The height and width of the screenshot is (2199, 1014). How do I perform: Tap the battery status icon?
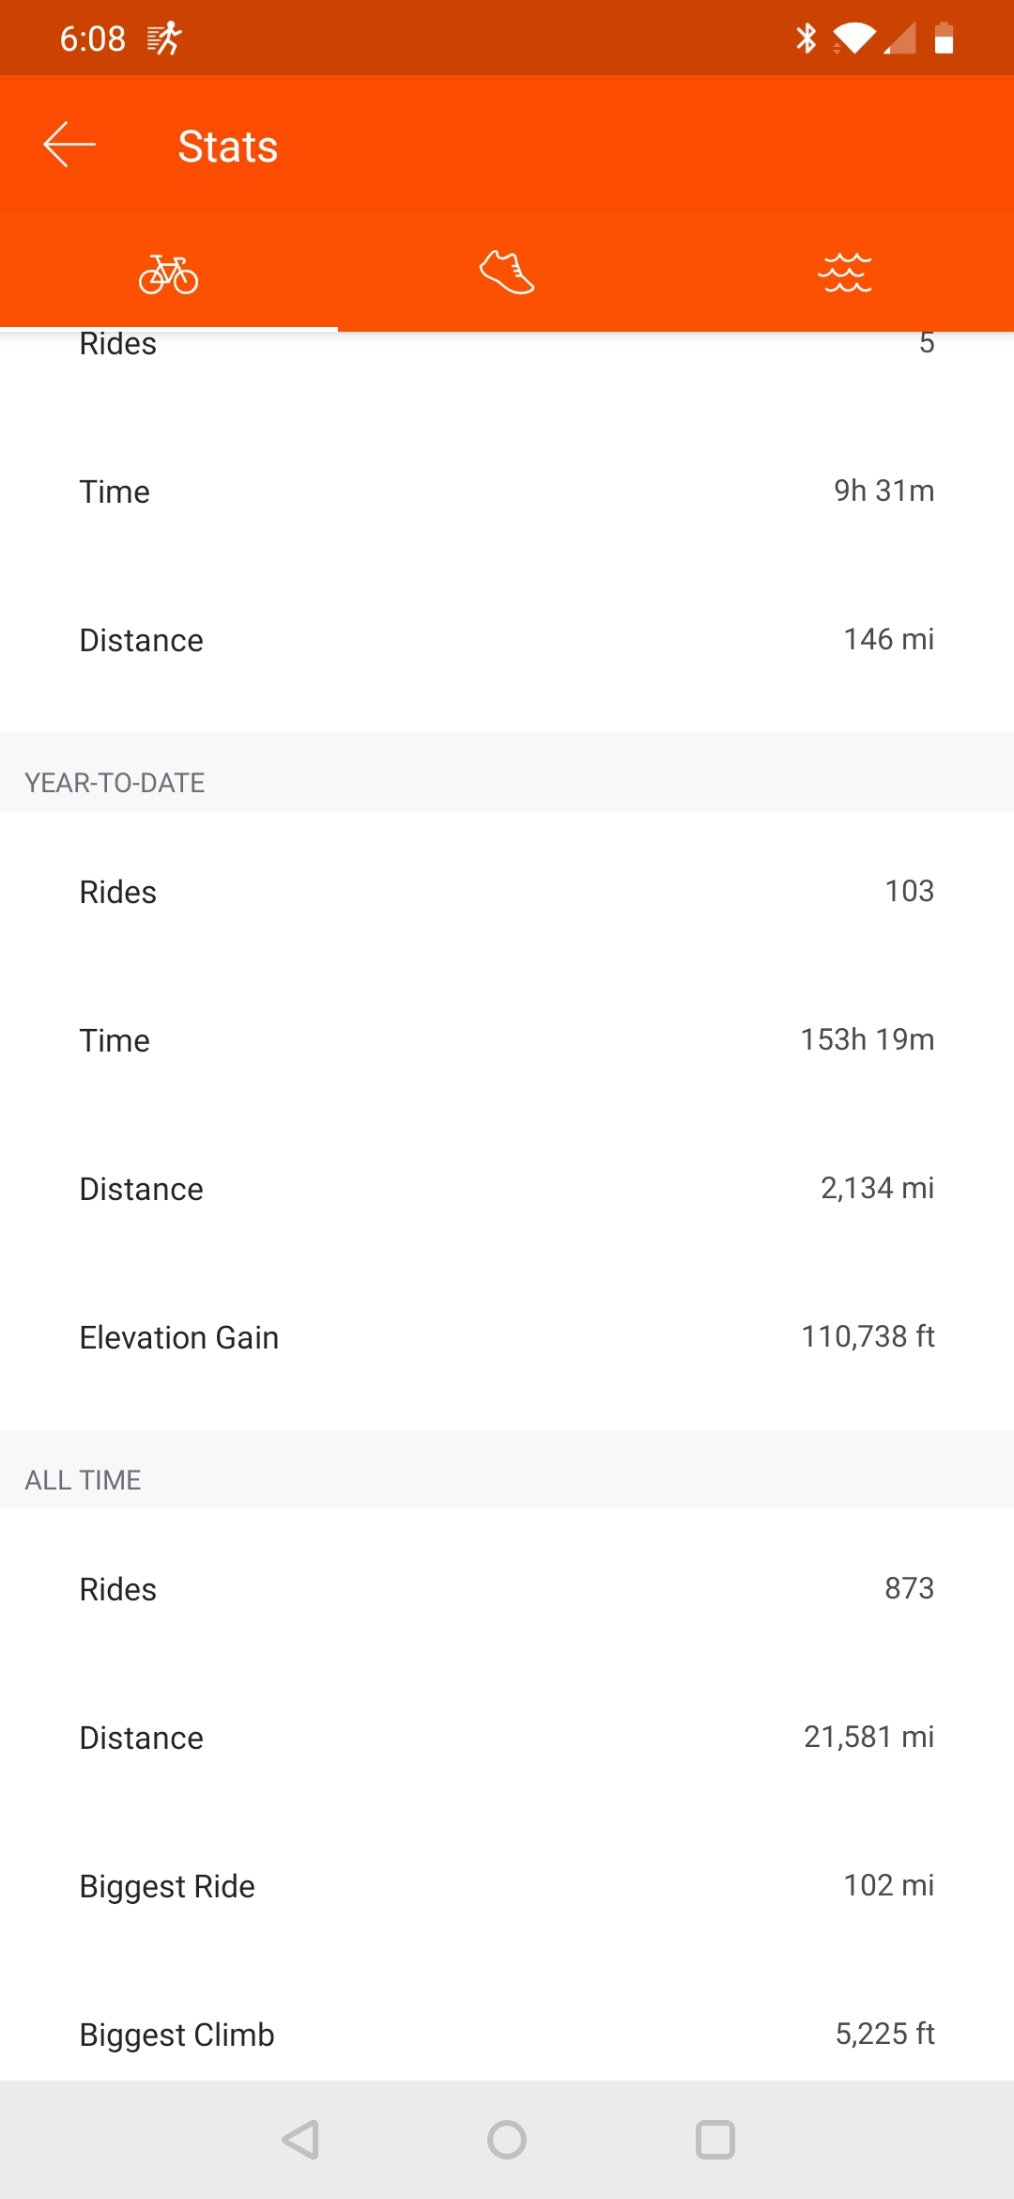point(944,39)
